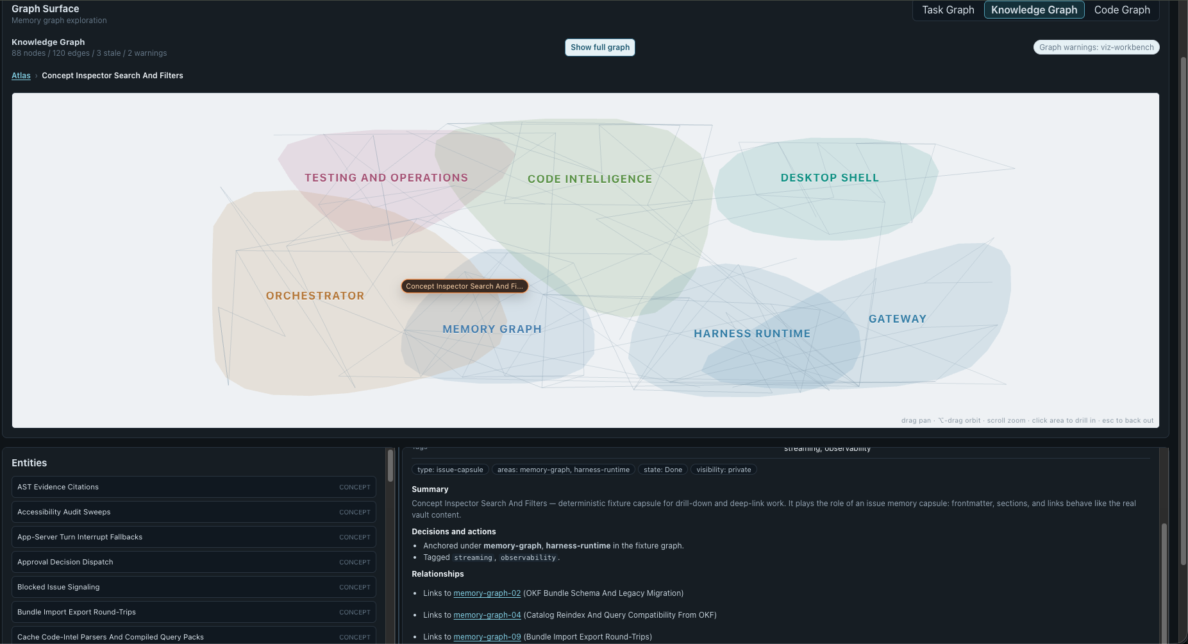Follow the memory-graph-09 link

[487, 637]
